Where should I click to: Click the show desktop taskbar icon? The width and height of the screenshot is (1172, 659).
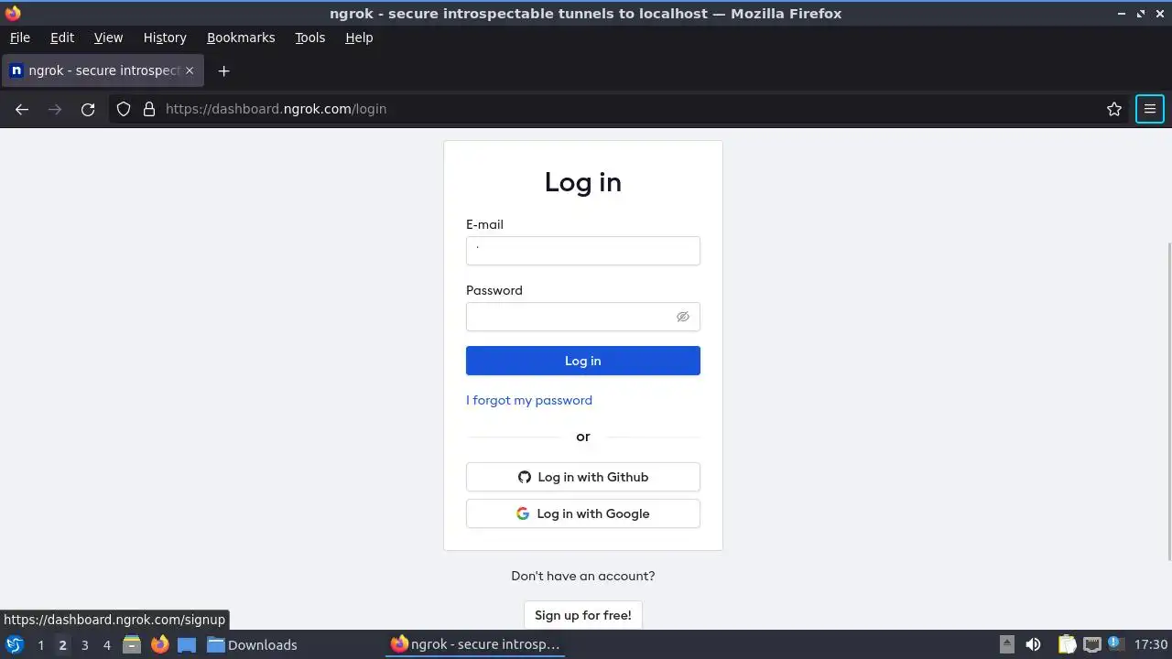click(x=187, y=644)
